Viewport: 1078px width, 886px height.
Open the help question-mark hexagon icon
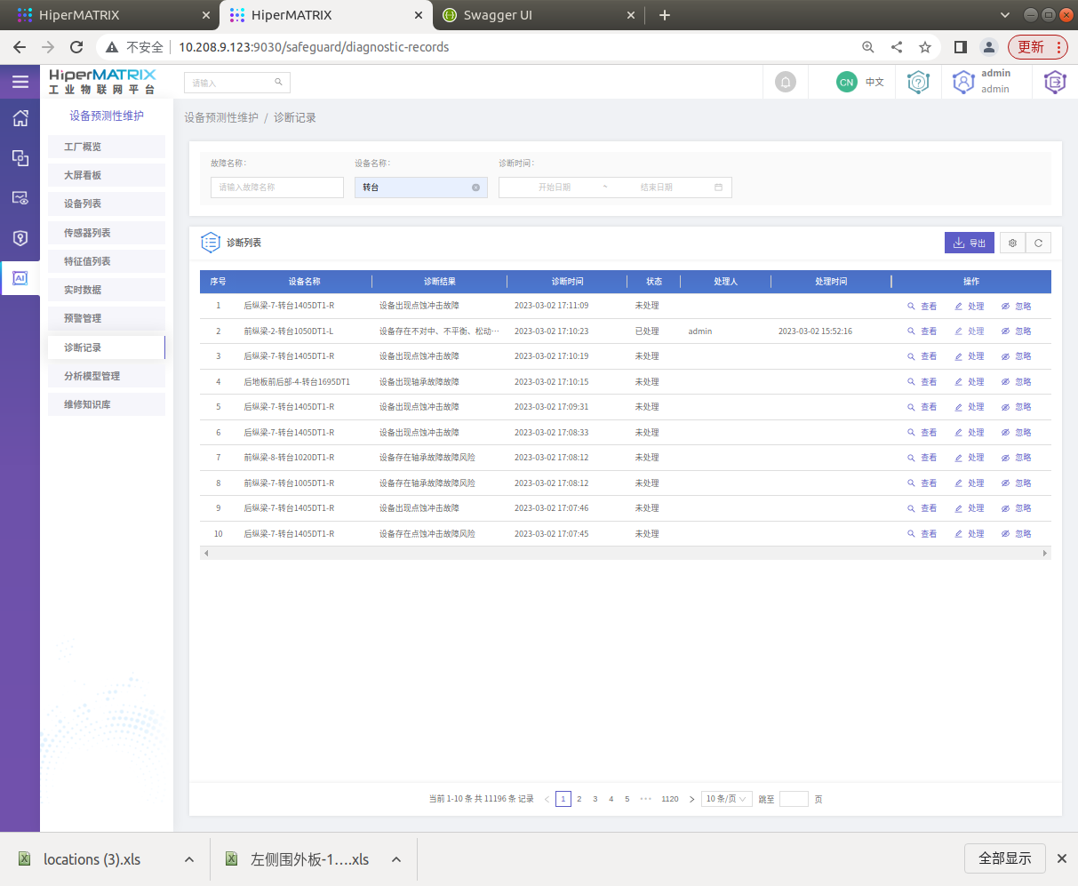click(x=918, y=82)
